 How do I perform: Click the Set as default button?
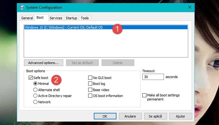(82, 63)
